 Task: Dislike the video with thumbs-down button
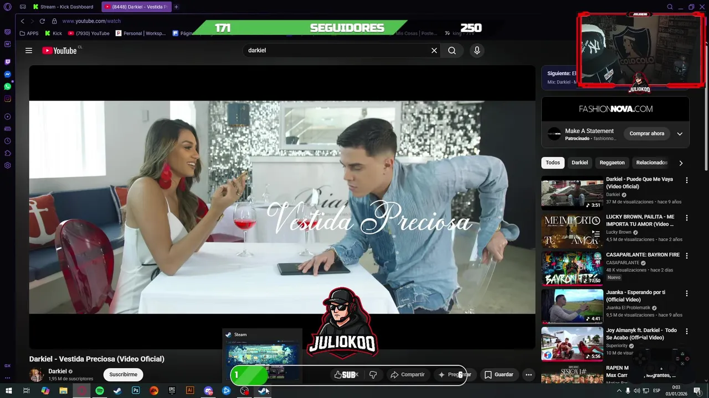373,374
